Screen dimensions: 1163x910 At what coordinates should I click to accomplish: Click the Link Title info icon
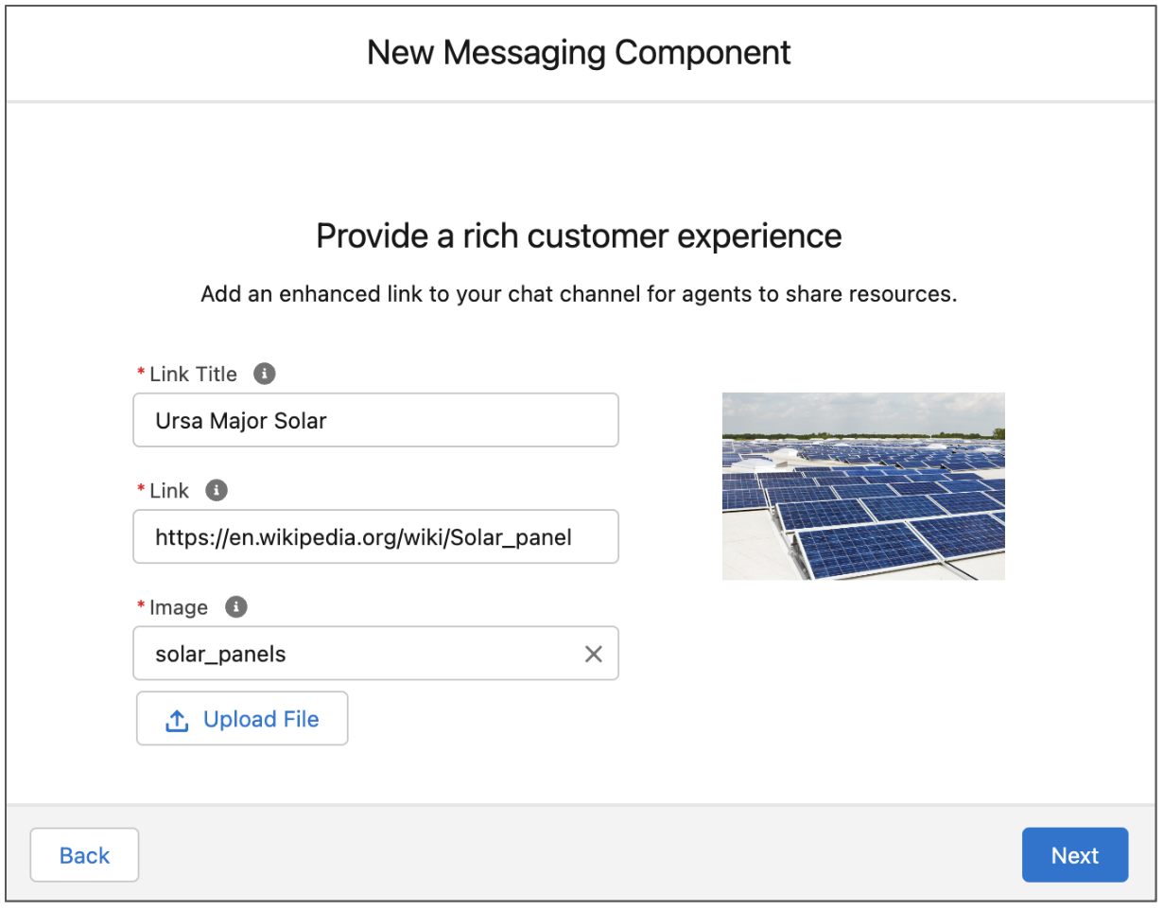(265, 374)
